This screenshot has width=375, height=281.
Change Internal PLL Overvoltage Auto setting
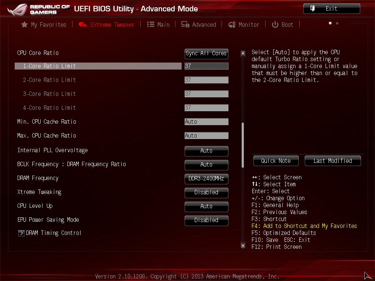click(206, 151)
